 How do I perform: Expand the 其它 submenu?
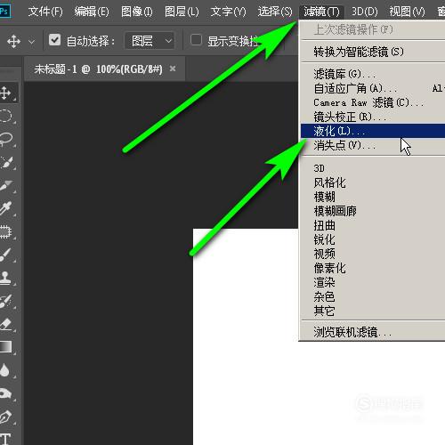[x=372, y=311]
